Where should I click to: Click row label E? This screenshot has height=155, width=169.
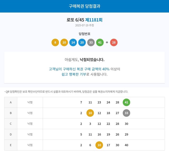pos(11,145)
